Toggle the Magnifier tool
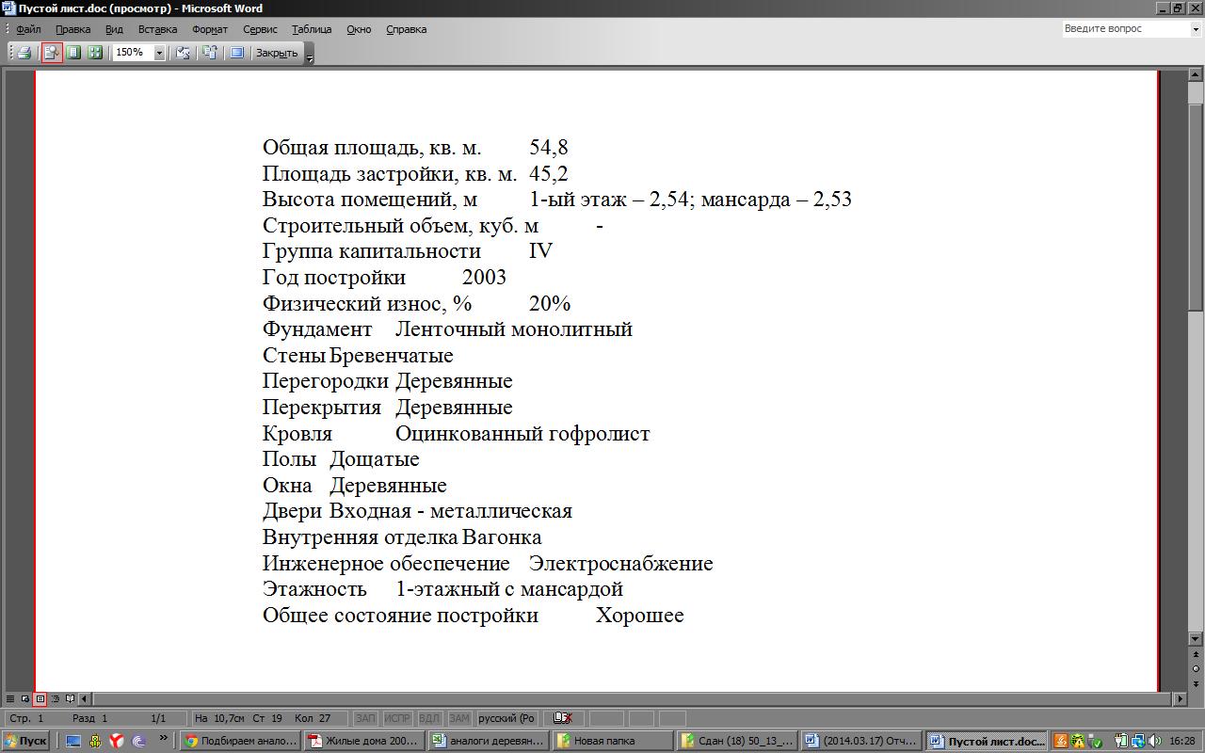 click(x=52, y=53)
